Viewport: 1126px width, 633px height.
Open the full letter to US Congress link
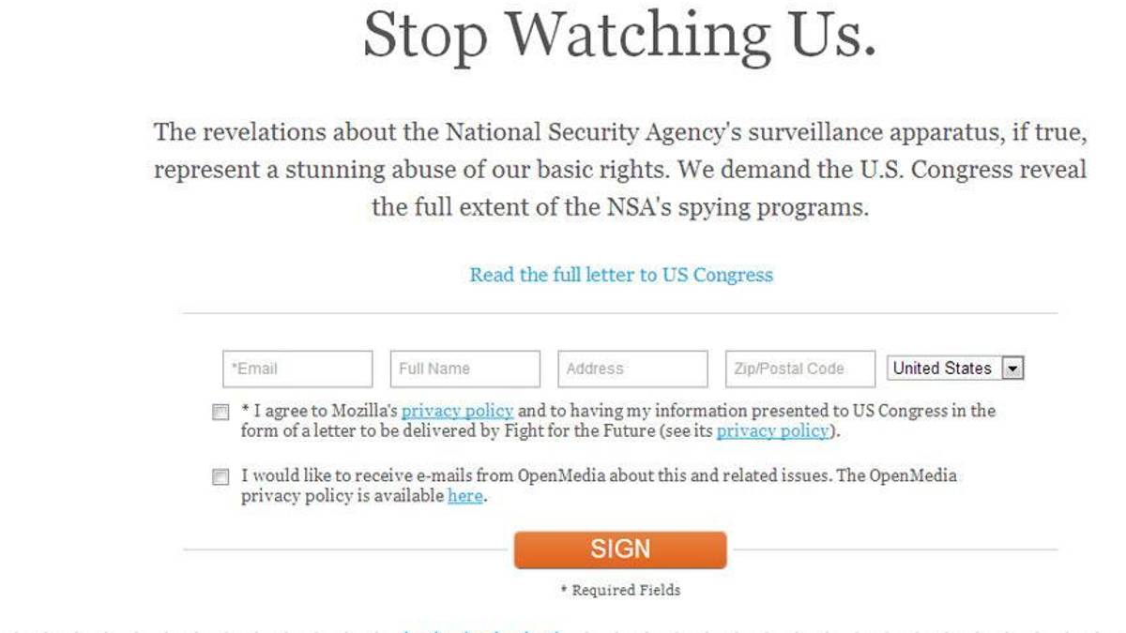click(x=621, y=275)
